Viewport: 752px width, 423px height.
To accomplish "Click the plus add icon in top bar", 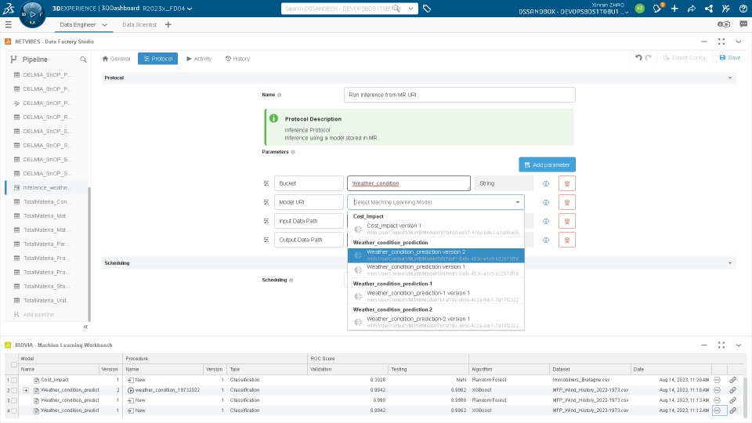I will click(674, 8).
